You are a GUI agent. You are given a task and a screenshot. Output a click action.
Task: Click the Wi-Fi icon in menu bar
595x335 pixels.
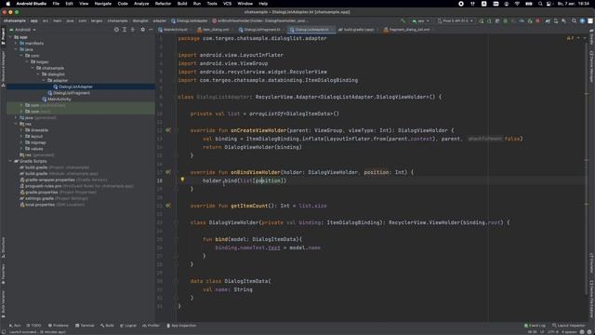tap(517, 4)
